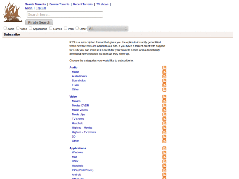Image resolution: width=239 pixels, height=179 pixels.
Task: Open the Top 100 page
Action: click(41, 8)
